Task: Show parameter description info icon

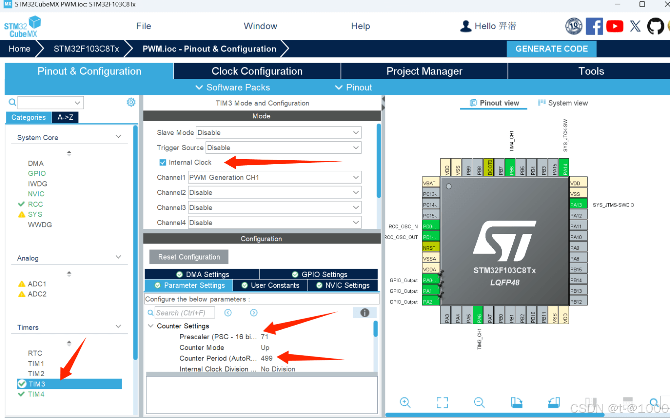Action: 365,313
